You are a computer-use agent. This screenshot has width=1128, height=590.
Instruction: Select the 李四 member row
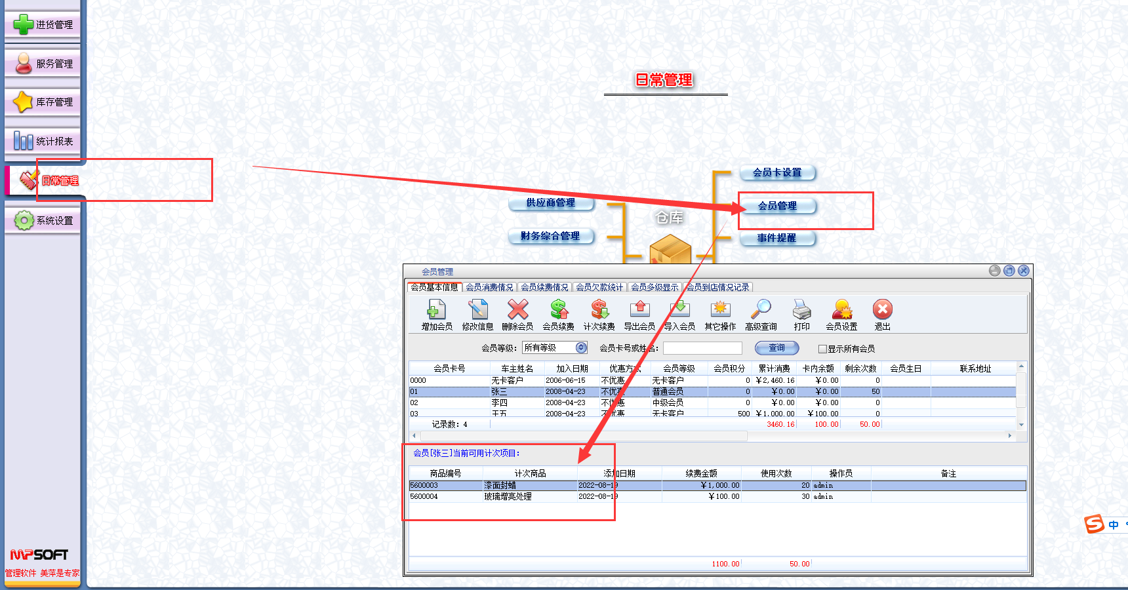coord(499,403)
